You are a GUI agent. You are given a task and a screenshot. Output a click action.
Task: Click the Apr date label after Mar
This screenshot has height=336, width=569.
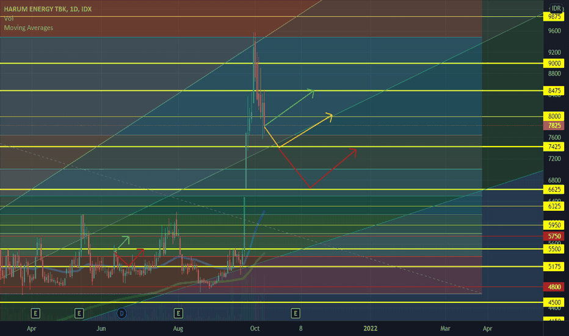click(x=487, y=329)
